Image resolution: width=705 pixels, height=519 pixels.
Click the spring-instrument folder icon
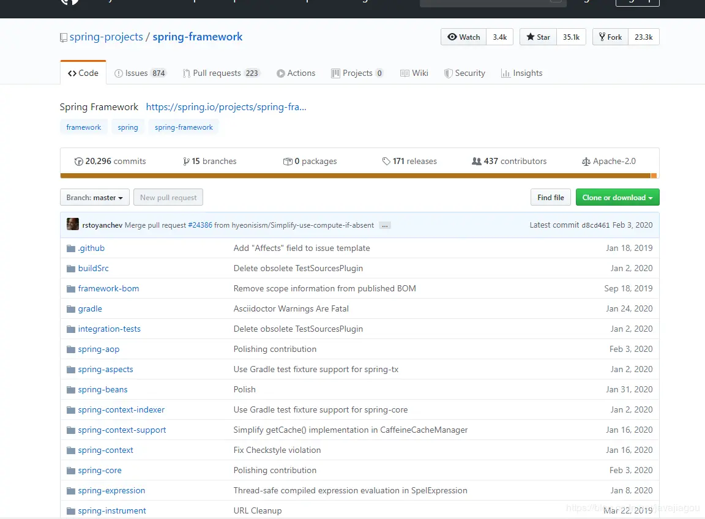coord(70,512)
